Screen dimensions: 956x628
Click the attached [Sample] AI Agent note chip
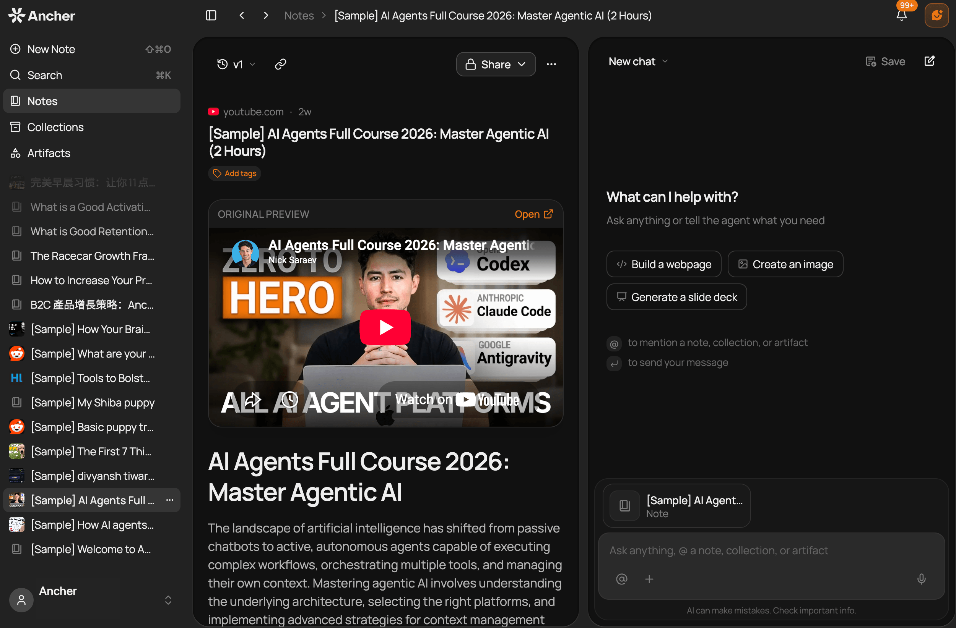click(676, 506)
